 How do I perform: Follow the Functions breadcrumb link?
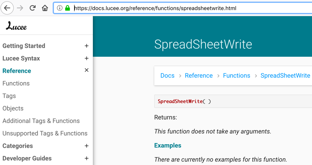(x=236, y=75)
